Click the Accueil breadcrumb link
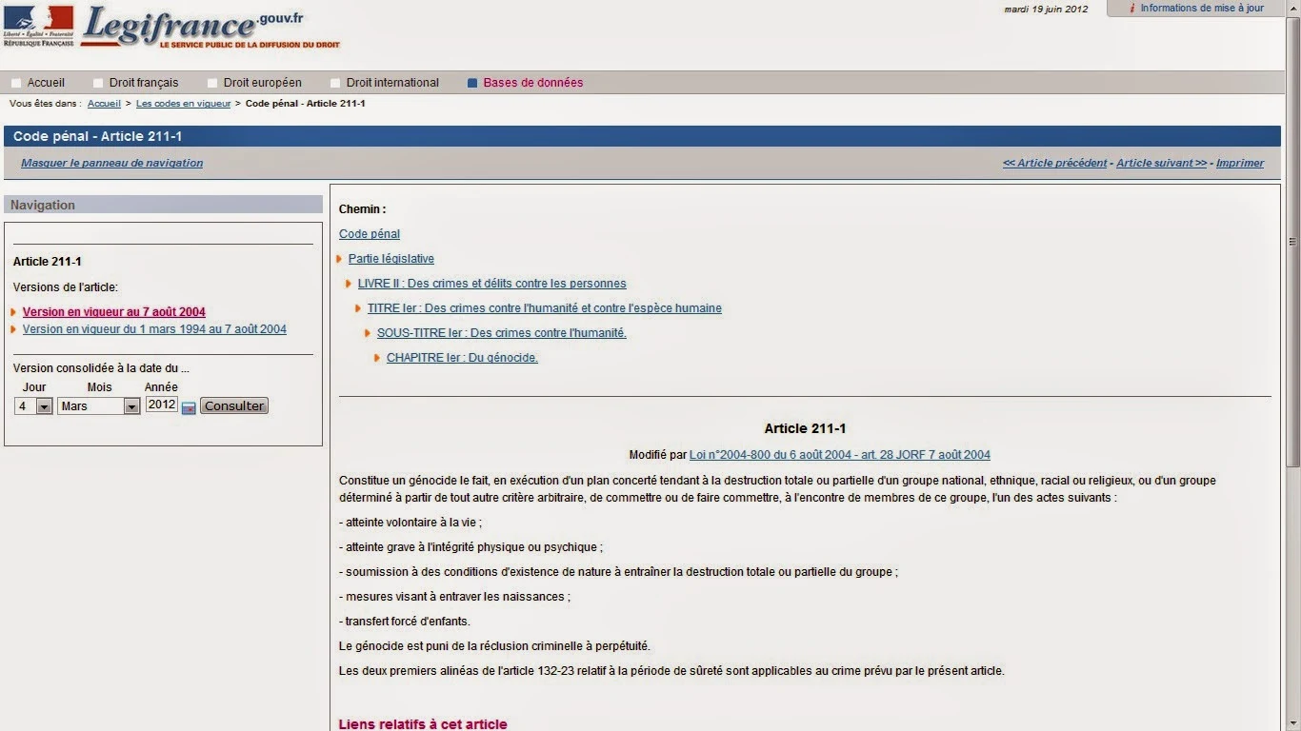This screenshot has height=731, width=1301. 104,103
